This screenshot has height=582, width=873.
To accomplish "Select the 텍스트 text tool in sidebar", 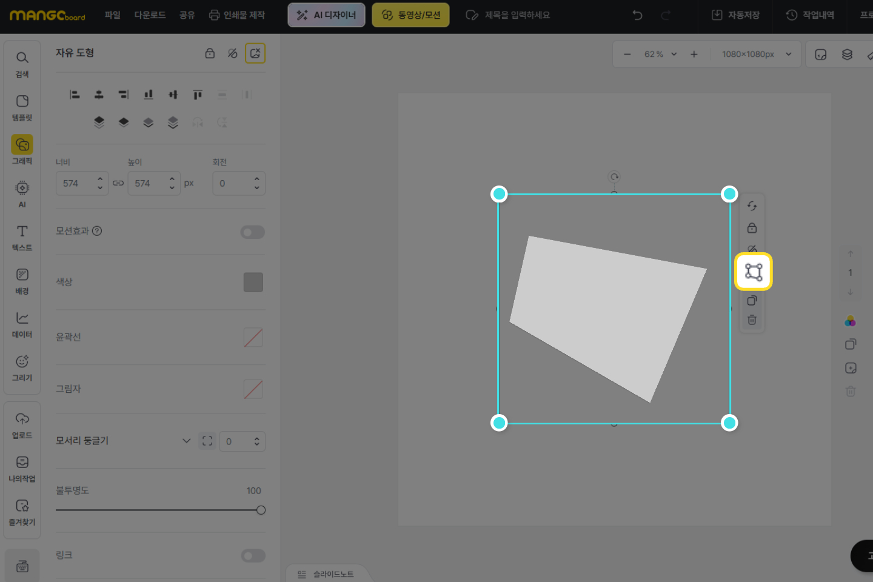I will 22,238.
